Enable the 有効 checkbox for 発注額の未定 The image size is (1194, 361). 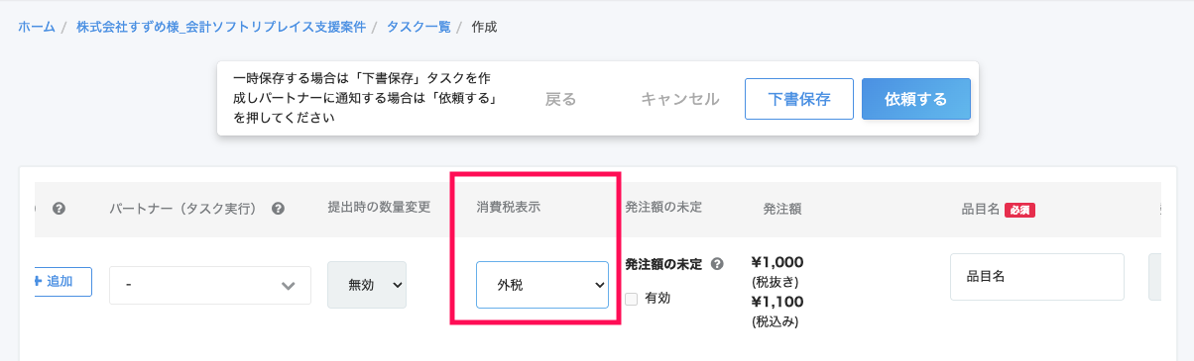631,299
